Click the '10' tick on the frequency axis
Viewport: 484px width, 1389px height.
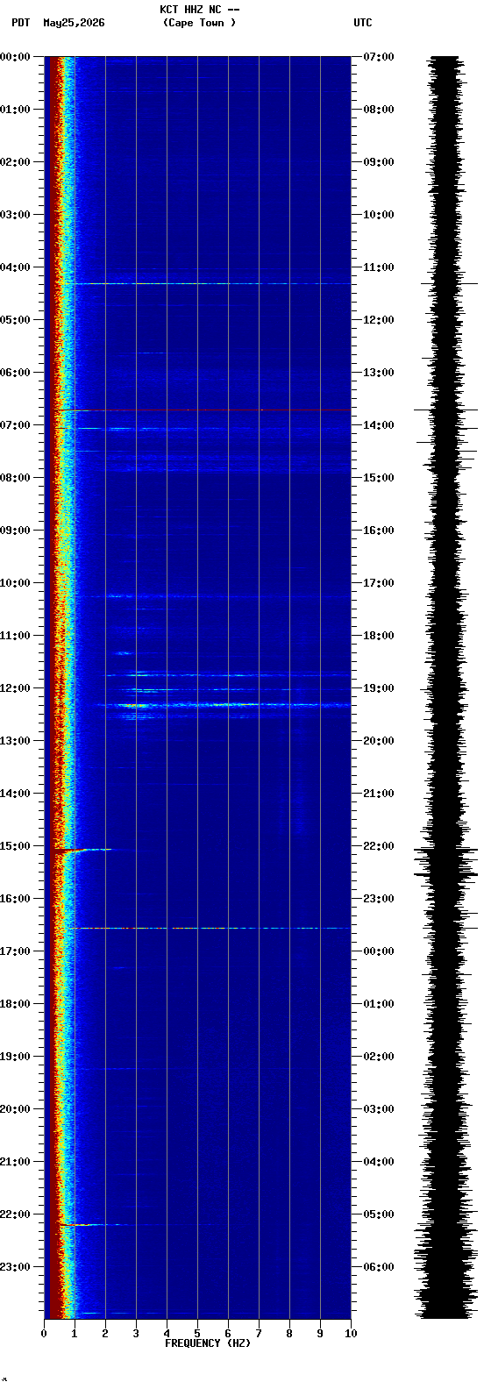(x=351, y=1334)
